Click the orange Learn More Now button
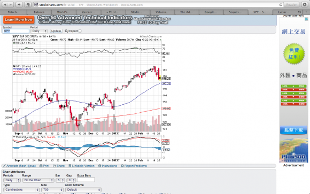Viewport: 310px width, 194px height. pos(19,20)
